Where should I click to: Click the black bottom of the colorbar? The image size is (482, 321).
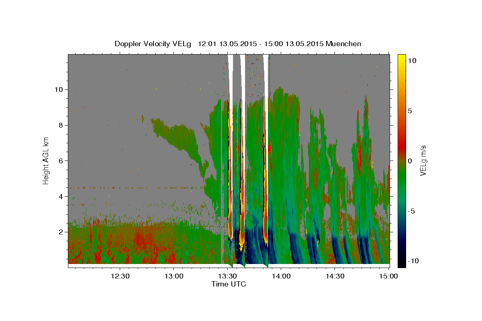tap(401, 263)
